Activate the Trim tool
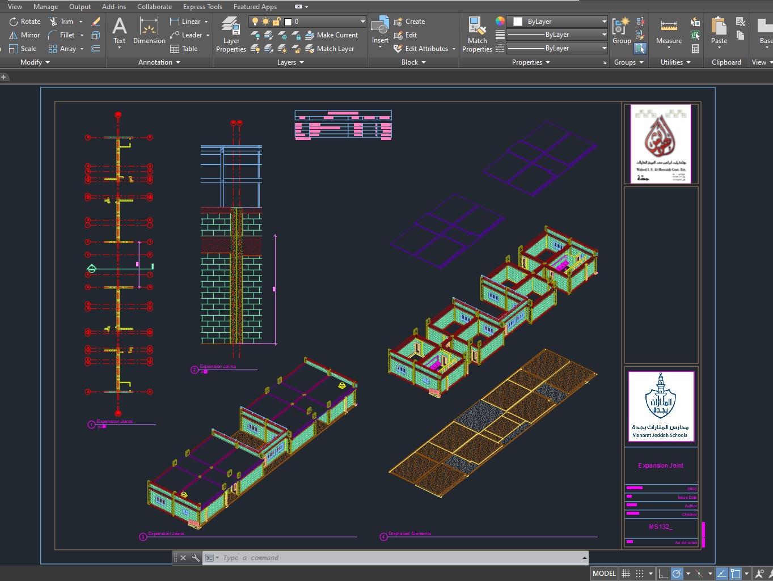Image resolution: width=773 pixels, height=581 pixels. (x=62, y=22)
